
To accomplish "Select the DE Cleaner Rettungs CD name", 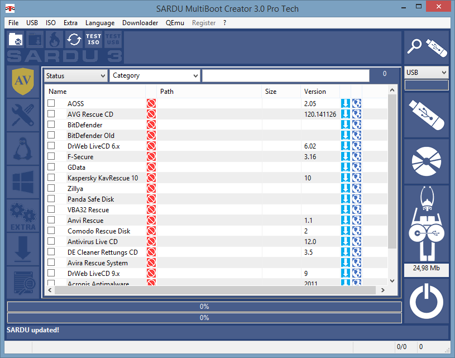I will [x=102, y=252].
